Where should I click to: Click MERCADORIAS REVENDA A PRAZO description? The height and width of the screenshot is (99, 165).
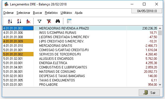click(x=64, y=28)
